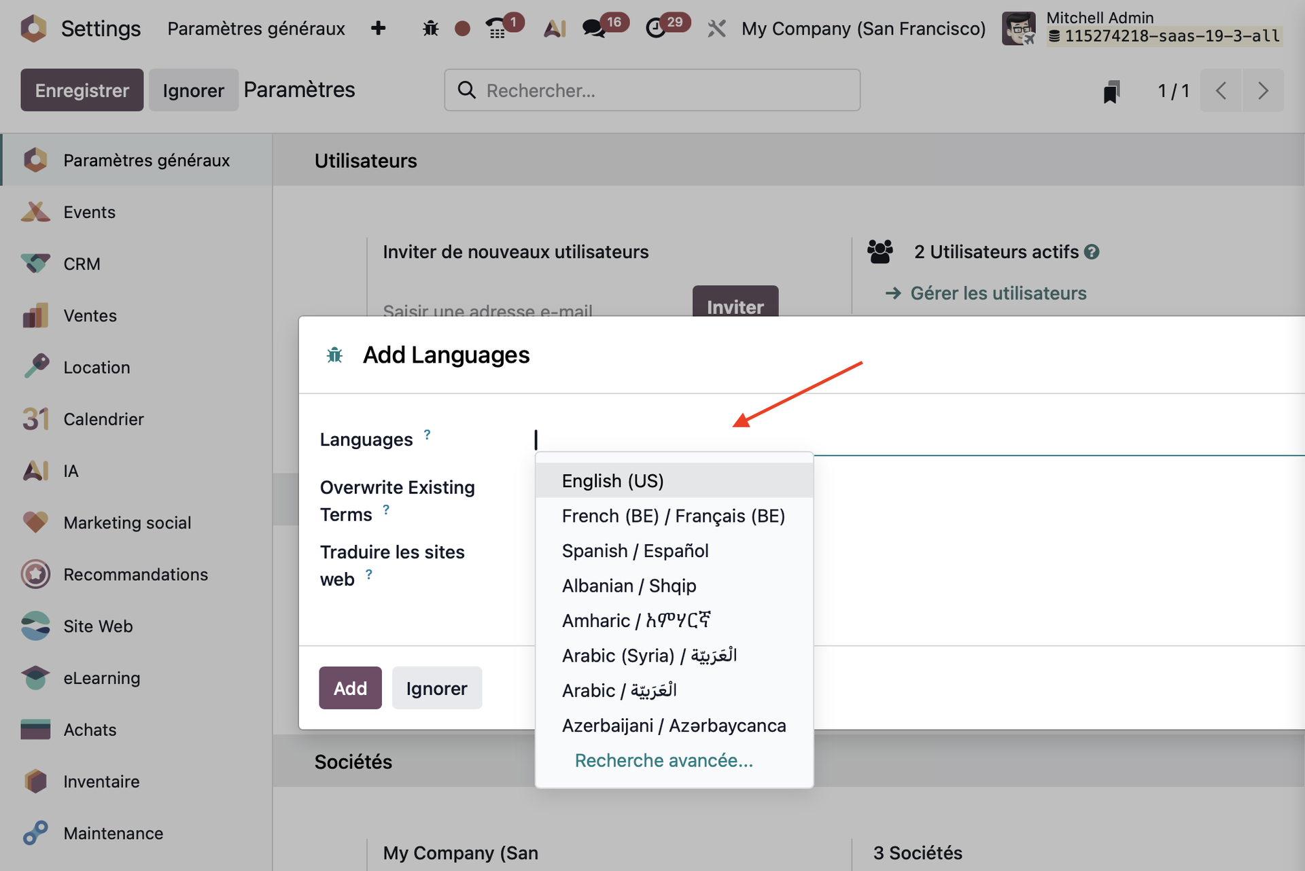Click help icon next to Utilisateurs actifs

pos(1092,252)
